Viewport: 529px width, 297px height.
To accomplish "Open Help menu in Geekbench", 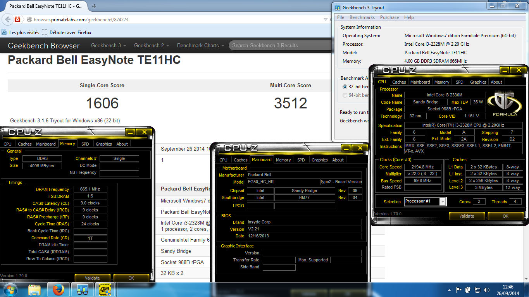I will [409, 17].
